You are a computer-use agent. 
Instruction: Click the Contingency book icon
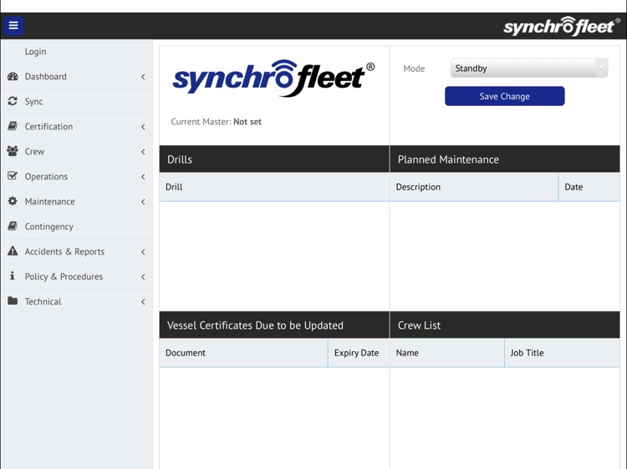pyautogui.click(x=13, y=226)
